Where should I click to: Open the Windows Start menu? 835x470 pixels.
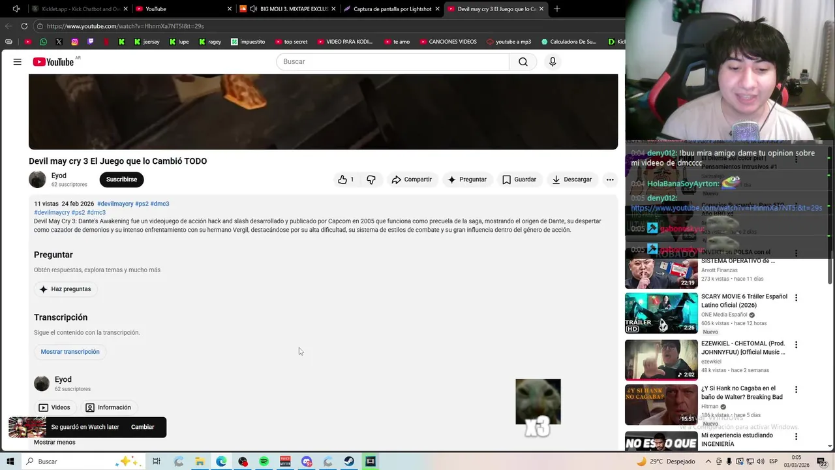[10, 462]
